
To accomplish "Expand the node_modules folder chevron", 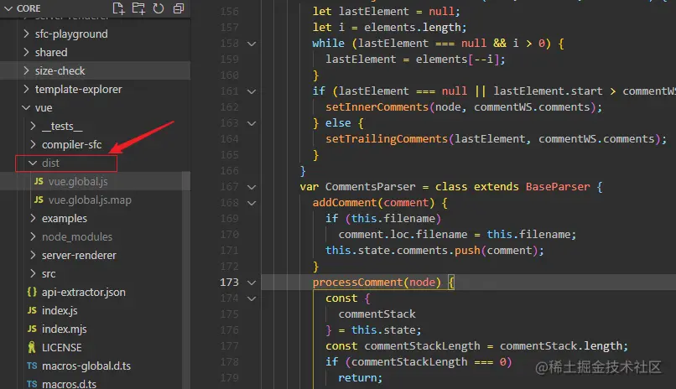I will tap(34, 237).
